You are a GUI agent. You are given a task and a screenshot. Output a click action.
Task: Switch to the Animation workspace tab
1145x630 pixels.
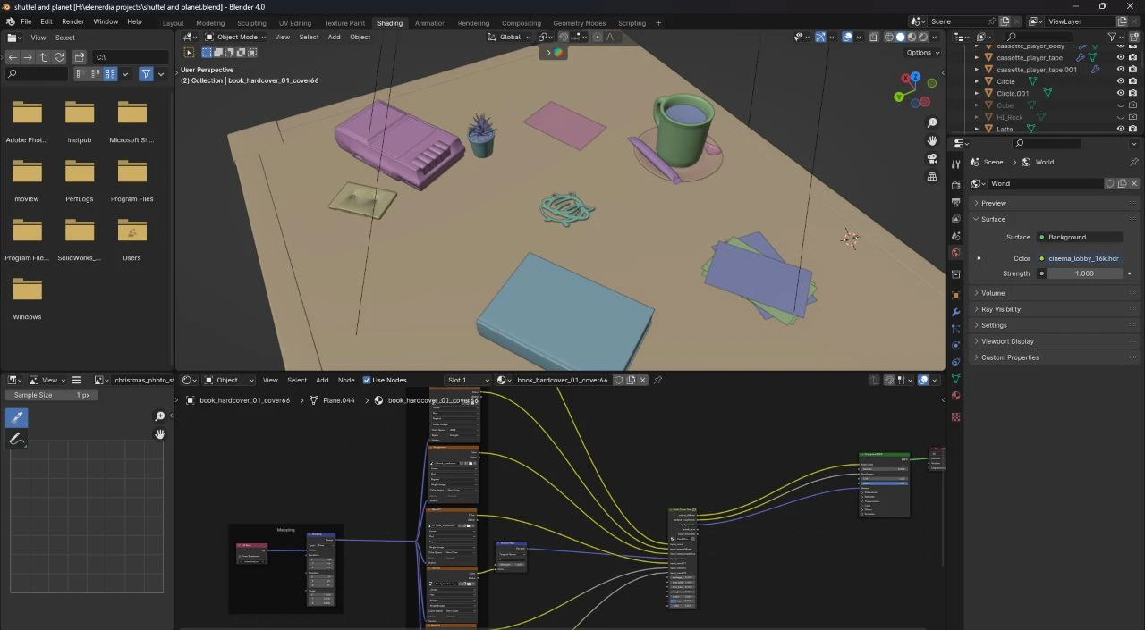pos(429,23)
